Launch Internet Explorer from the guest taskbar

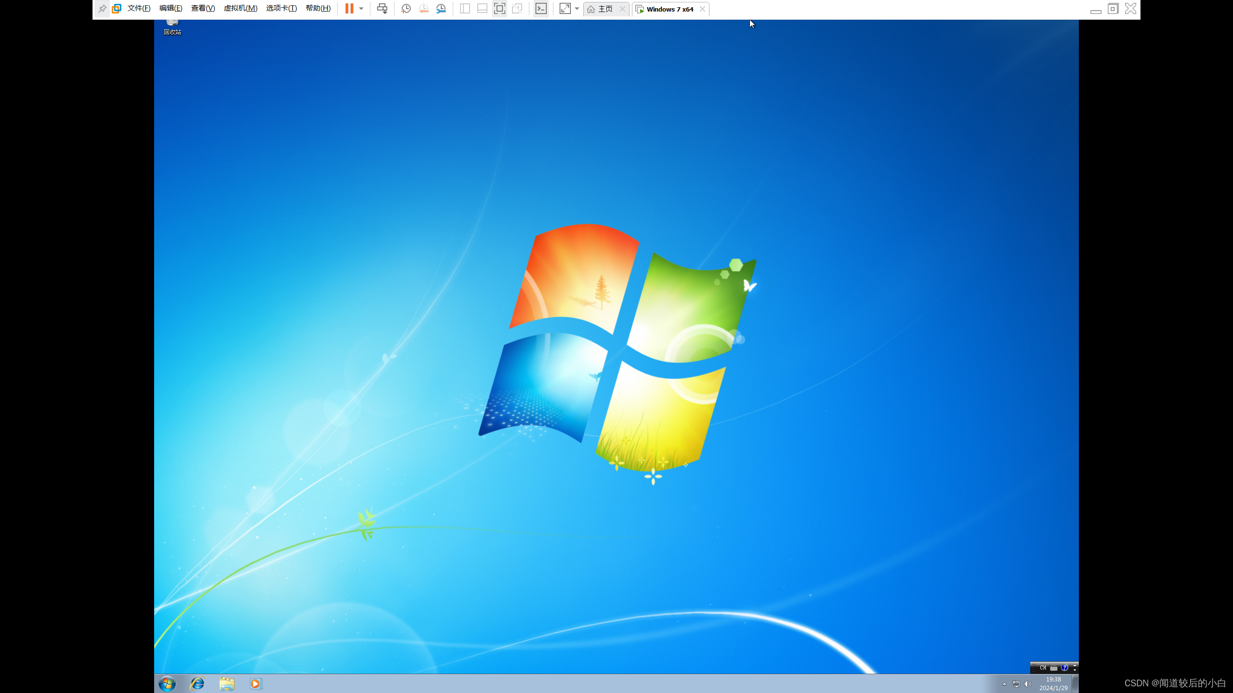coord(197,683)
